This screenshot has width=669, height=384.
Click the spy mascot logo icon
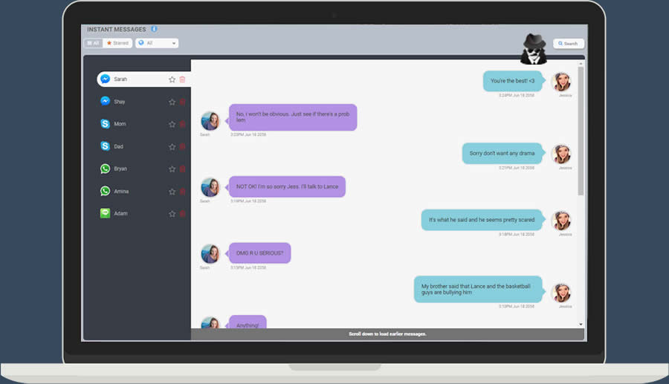point(532,49)
